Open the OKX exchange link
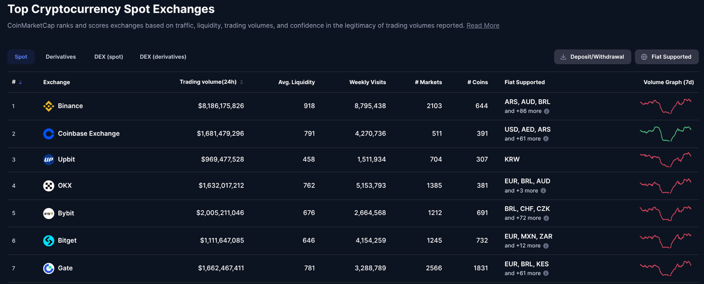704x284 pixels. coord(65,186)
